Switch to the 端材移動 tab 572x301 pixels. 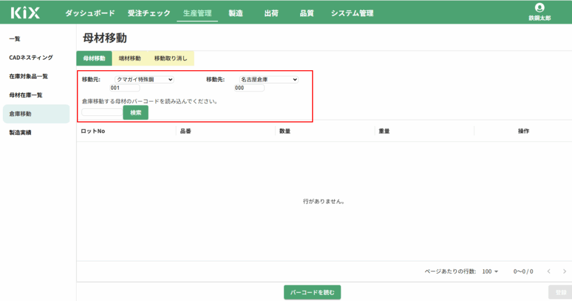[130, 58]
